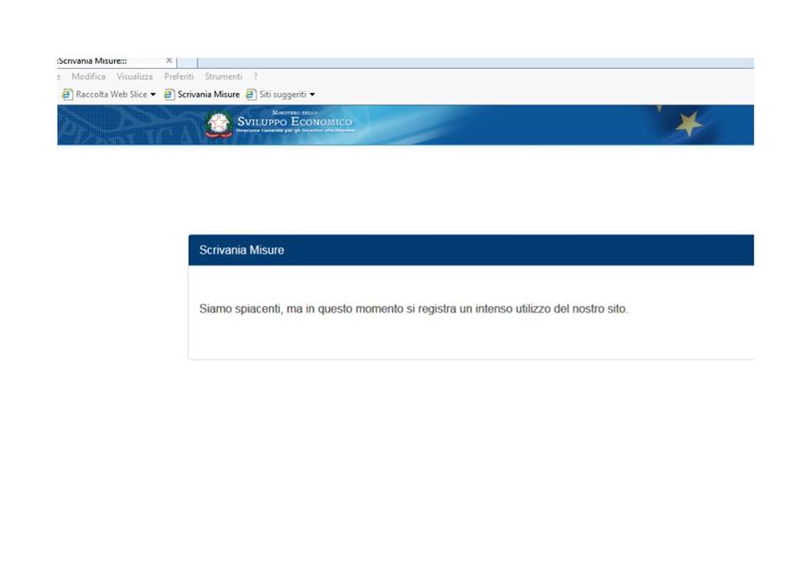The width and height of the screenshot is (805, 568).
Task: Click the Sviluppo Economico ministry banner title
Action: point(294,122)
